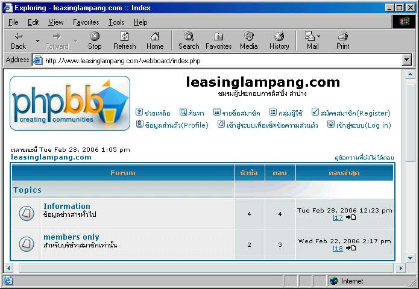Click the phpBB logo image
The image size is (419, 289).
[70, 103]
